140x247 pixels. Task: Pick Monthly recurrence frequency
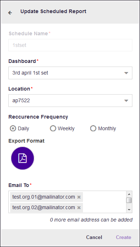[93, 128]
